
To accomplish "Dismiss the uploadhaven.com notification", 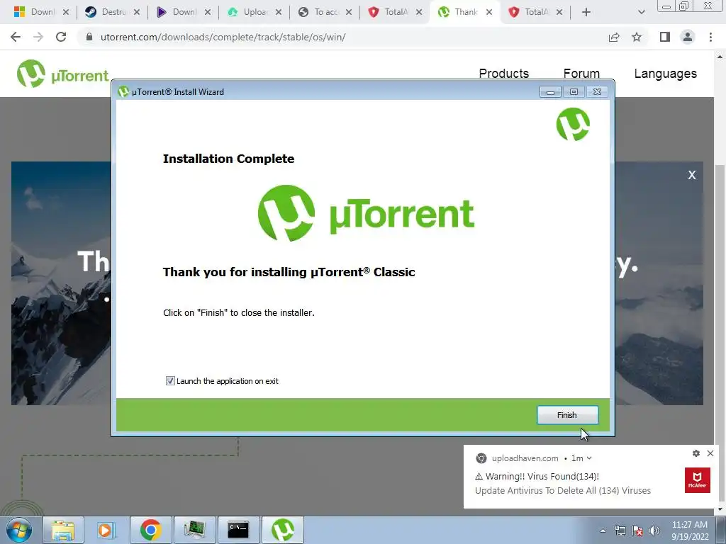I will point(710,453).
